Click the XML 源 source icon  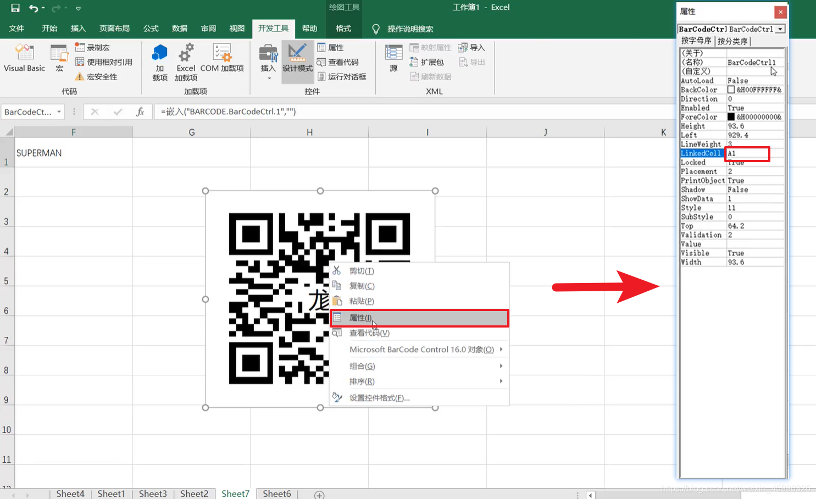pos(393,58)
